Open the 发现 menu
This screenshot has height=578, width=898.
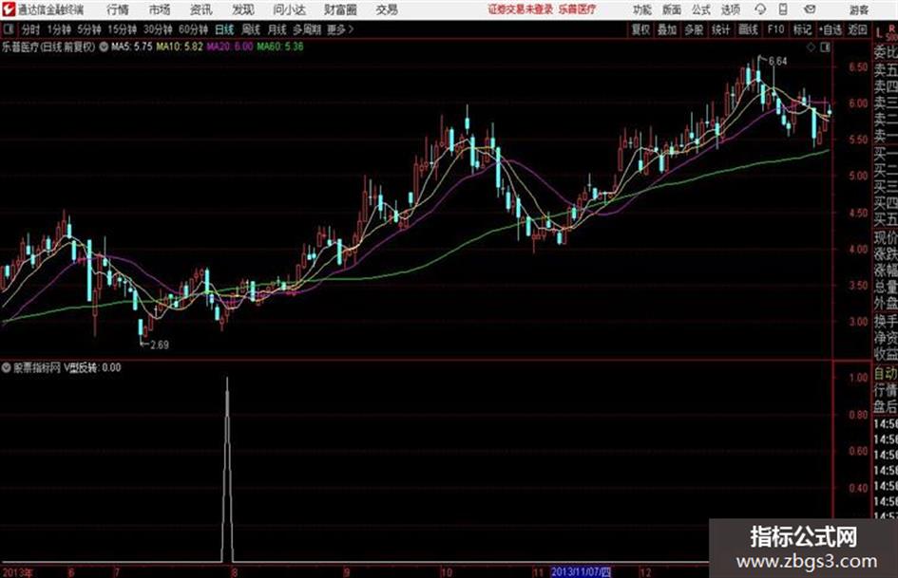point(243,9)
